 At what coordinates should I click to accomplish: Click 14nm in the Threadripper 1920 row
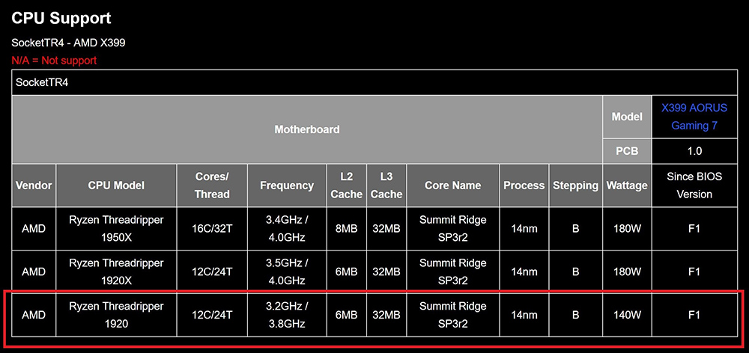[524, 315]
